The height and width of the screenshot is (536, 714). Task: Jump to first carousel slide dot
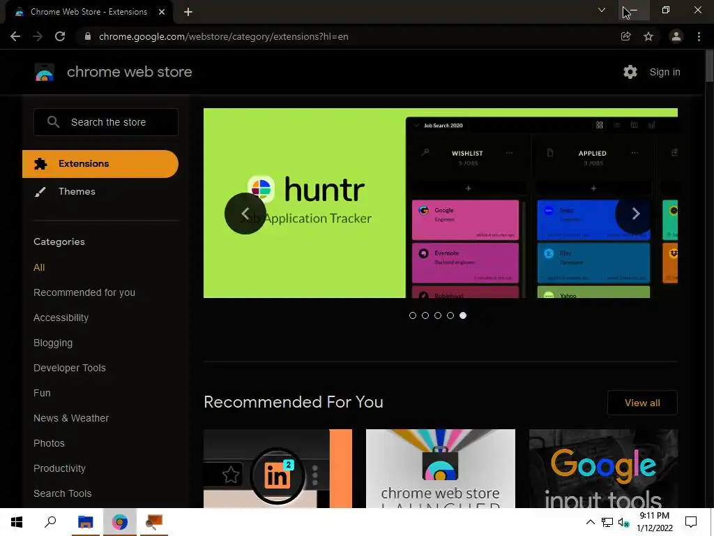point(413,315)
